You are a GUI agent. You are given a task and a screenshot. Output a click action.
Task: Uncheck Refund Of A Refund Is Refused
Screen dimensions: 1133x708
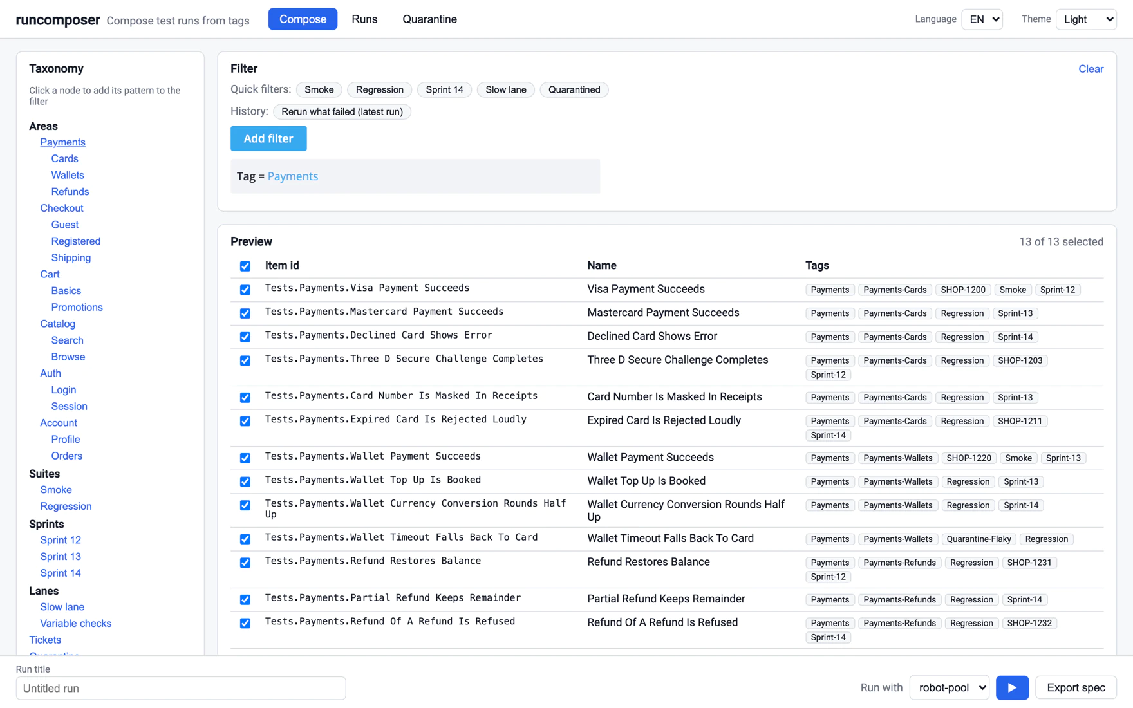[x=245, y=623]
